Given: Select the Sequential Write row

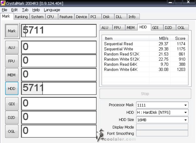Looking at the screenshot, I should [x=145, y=49].
